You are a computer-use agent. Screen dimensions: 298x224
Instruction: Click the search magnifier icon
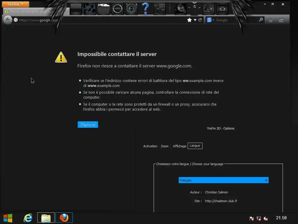click(261, 20)
